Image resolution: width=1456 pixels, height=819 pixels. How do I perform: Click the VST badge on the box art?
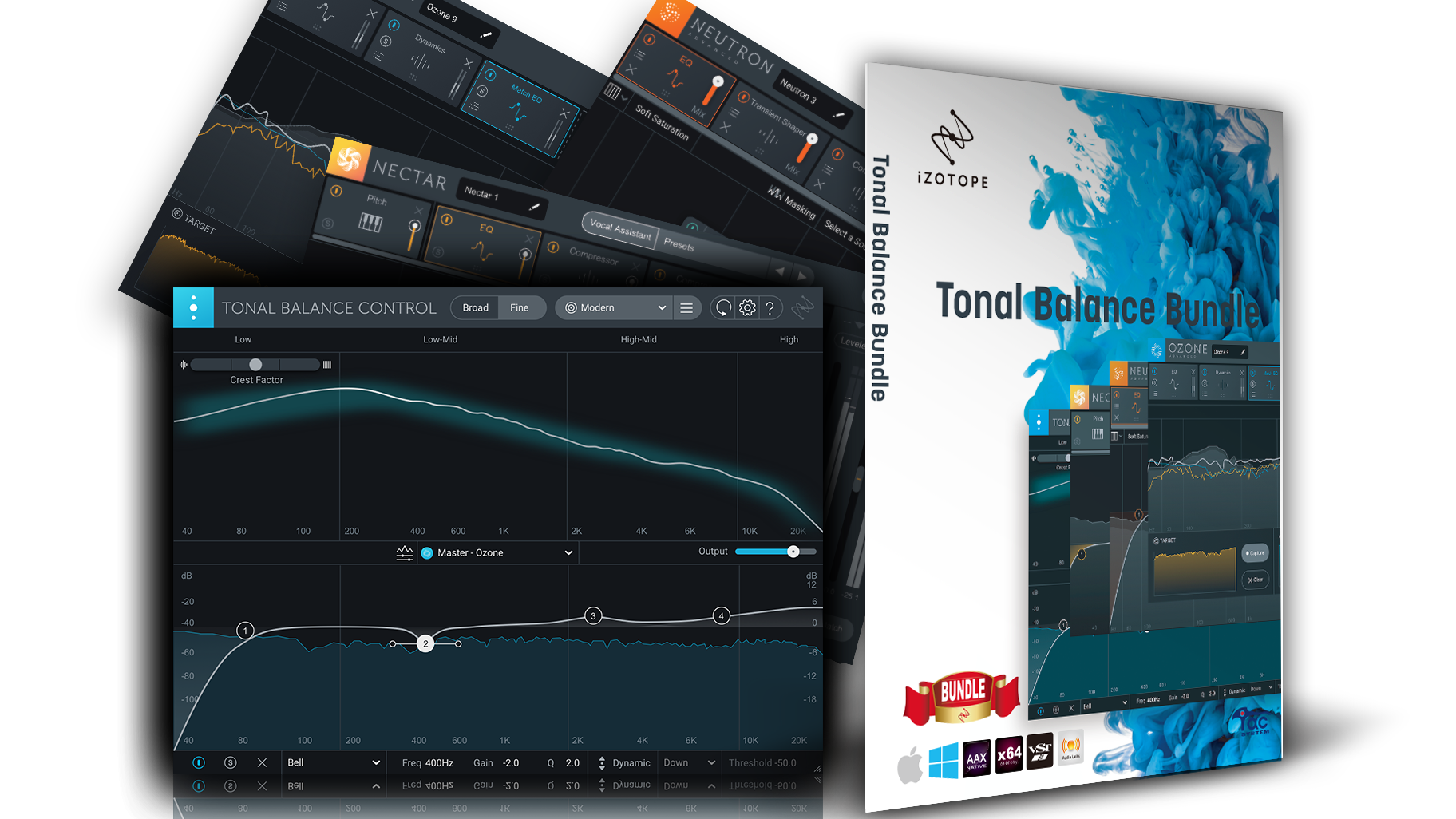pyautogui.click(x=1040, y=750)
